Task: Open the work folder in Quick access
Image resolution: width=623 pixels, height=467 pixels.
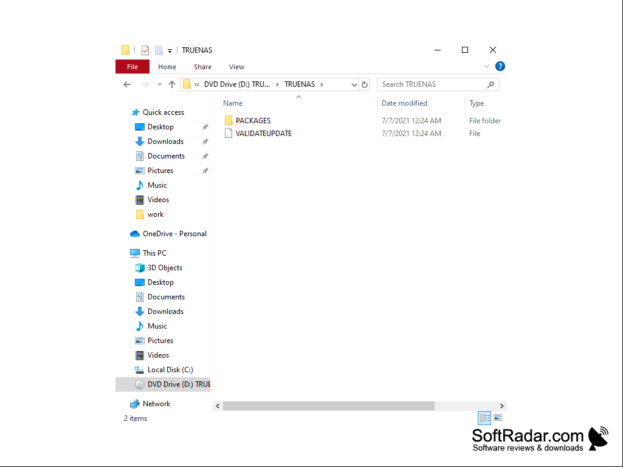Action: tap(156, 214)
